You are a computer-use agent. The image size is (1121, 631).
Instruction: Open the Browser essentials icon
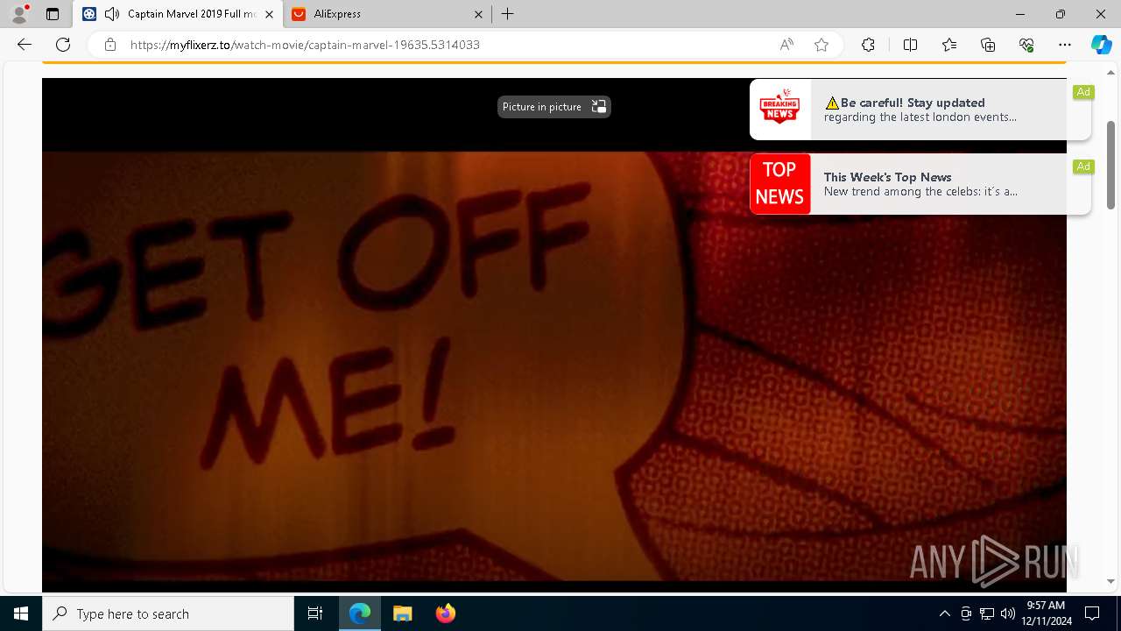(1026, 45)
